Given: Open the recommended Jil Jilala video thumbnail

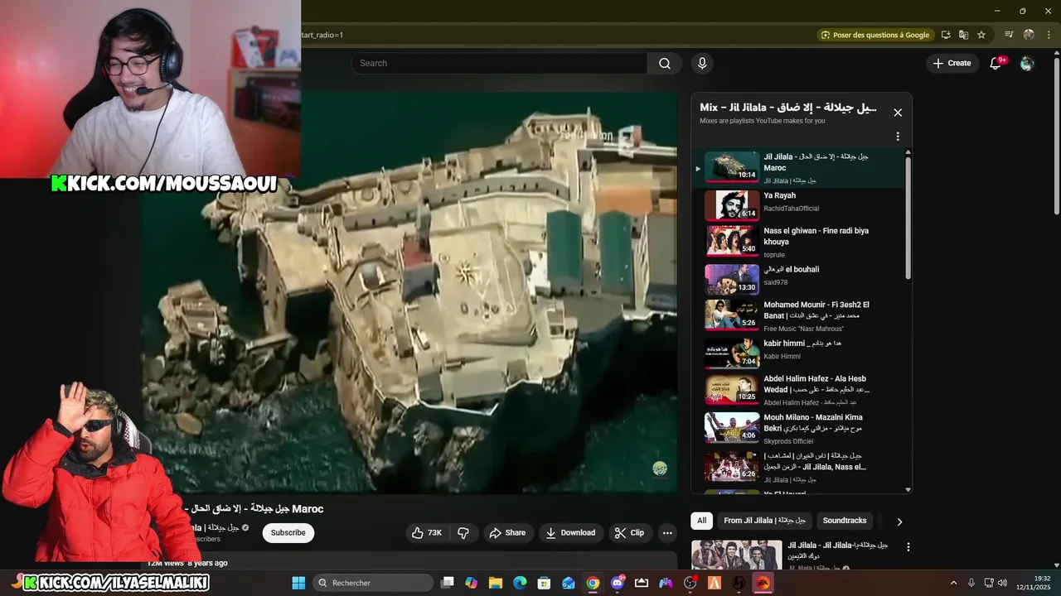Looking at the screenshot, I should (737, 555).
